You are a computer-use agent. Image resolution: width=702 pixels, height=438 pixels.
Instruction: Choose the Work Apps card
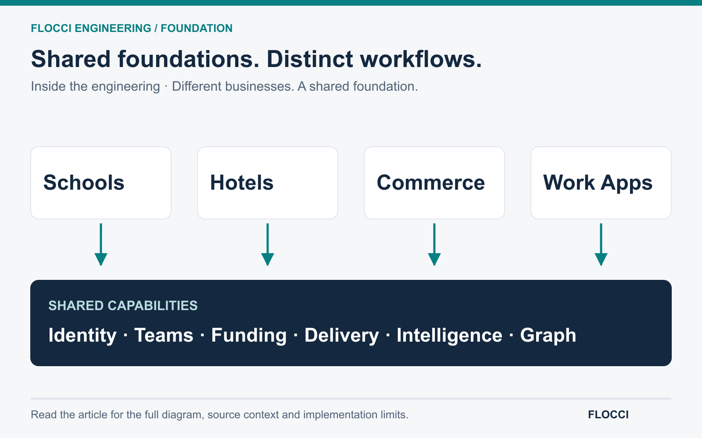(x=601, y=183)
